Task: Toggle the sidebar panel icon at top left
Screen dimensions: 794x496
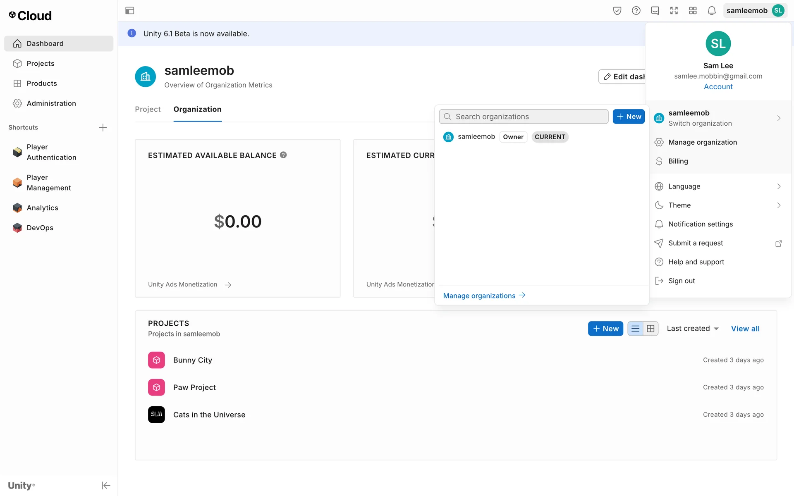Action: (x=129, y=11)
